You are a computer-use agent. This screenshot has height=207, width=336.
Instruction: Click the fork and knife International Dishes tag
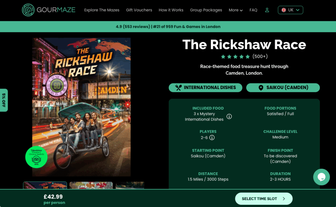click(x=205, y=88)
